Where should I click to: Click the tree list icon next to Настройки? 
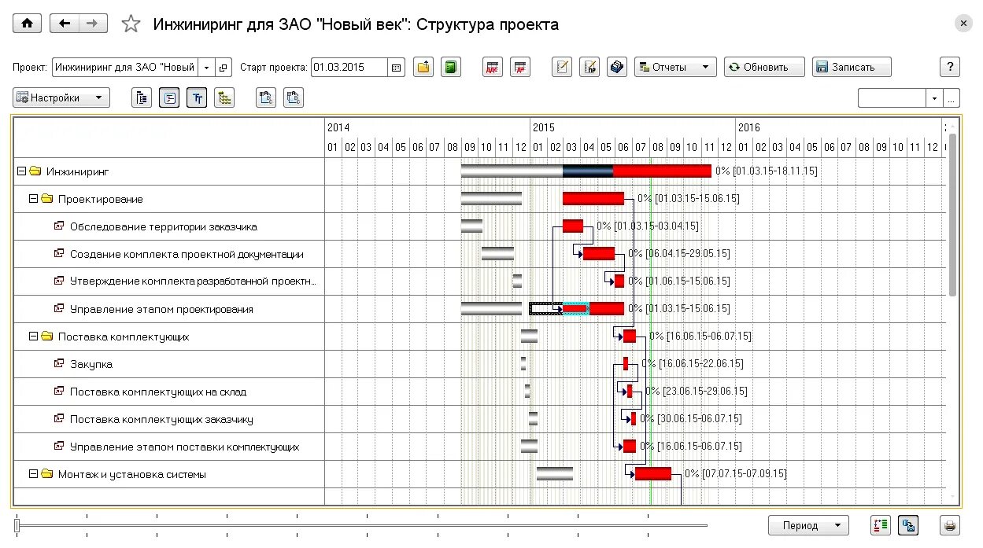(142, 98)
